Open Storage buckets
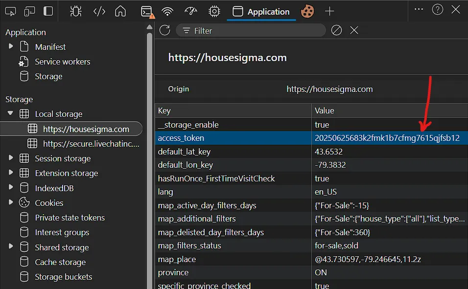The height and width of the screenshot is (289, 468). click(x=63, y=277)
